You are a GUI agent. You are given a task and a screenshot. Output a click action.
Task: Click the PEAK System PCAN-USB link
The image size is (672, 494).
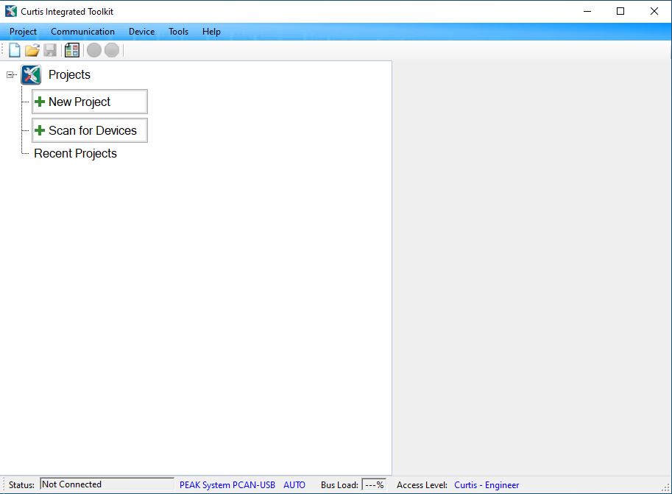[x=227, y=485]
